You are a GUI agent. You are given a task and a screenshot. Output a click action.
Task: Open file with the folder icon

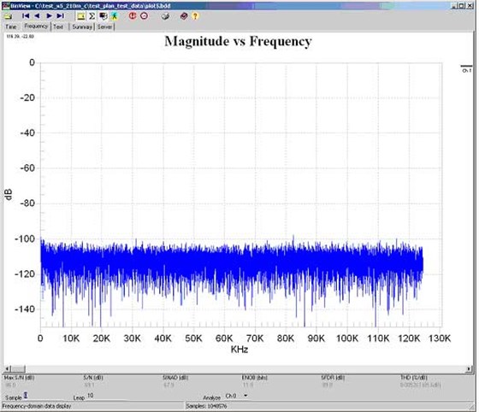pos(8,16)
